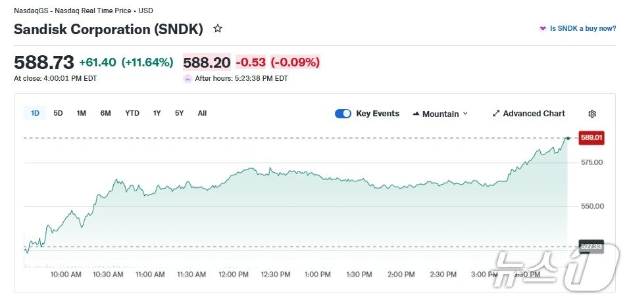
Task: Select the 1D time range tab
Action: coord(36,113)
